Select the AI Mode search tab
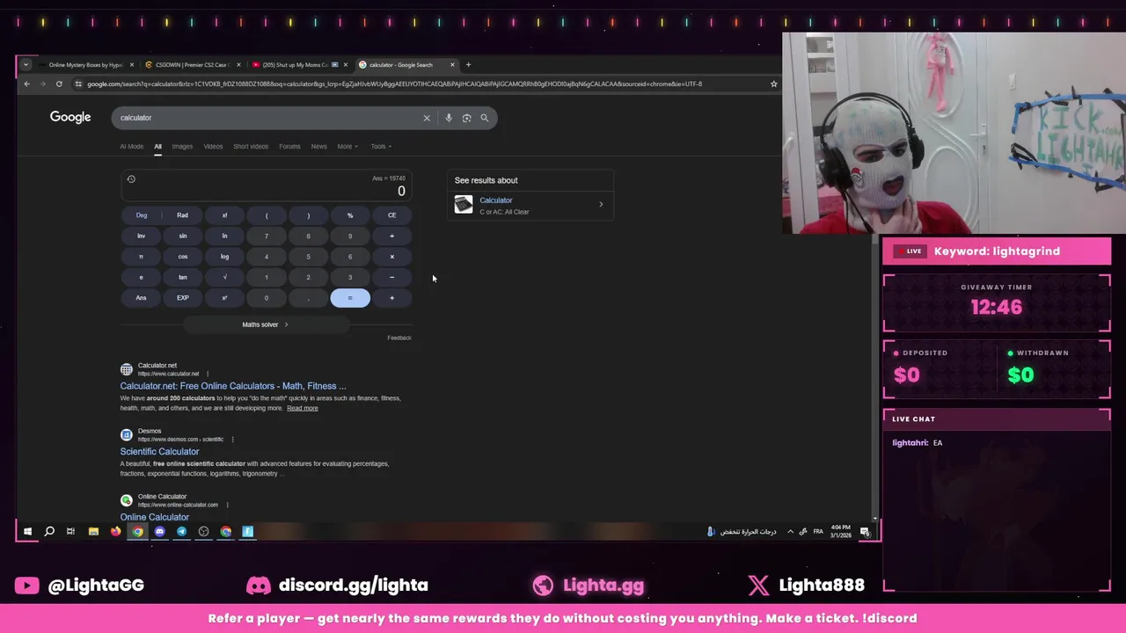This screenshot has width=1126, height=633. (131, 147)
